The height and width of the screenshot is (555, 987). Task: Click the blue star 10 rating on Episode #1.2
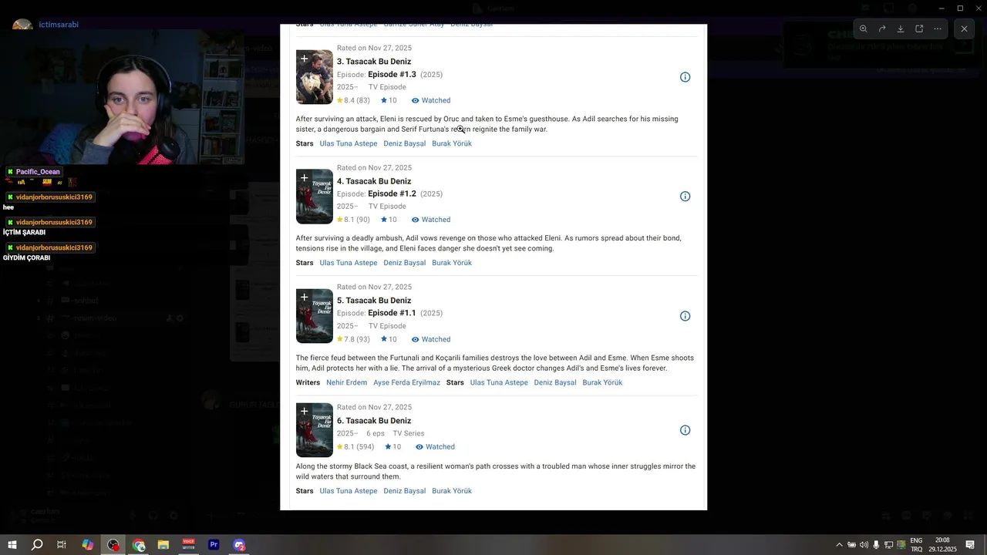click(x=389, y=220)
